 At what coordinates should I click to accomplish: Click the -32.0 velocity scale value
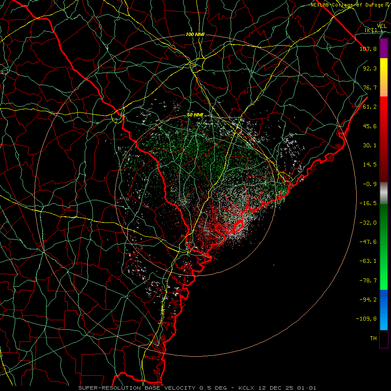pos(368,223)
